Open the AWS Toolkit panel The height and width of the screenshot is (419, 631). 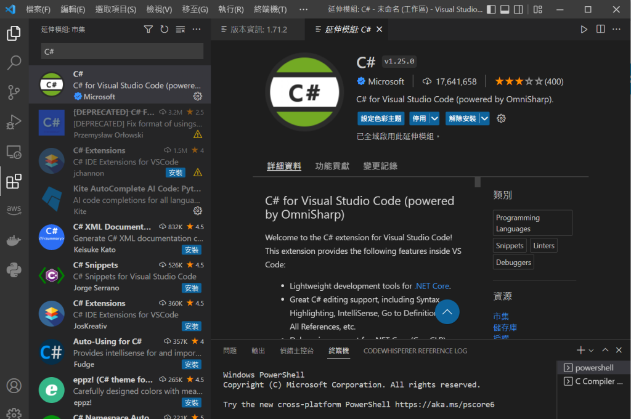14,209
